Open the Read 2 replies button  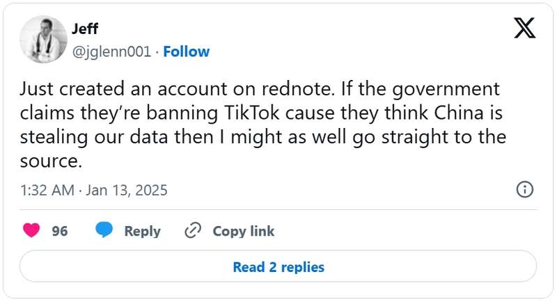[x=278, y=266]
